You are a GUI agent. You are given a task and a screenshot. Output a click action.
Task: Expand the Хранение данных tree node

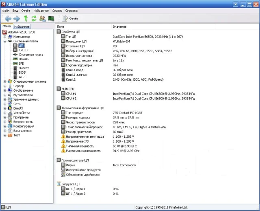(5, 99)
